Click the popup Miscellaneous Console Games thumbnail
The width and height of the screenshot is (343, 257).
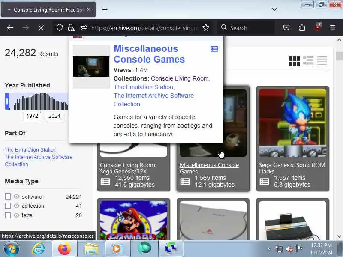[x=91, y=66]
